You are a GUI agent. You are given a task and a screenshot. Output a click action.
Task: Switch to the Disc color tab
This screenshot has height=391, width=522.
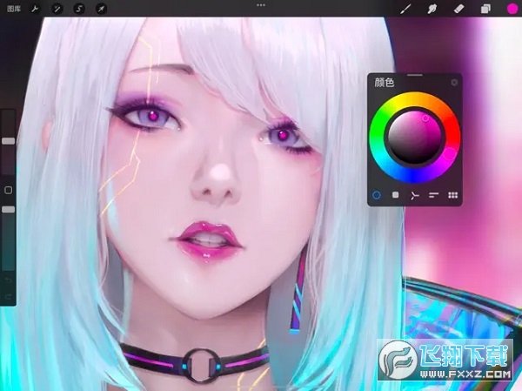point(377,195)
